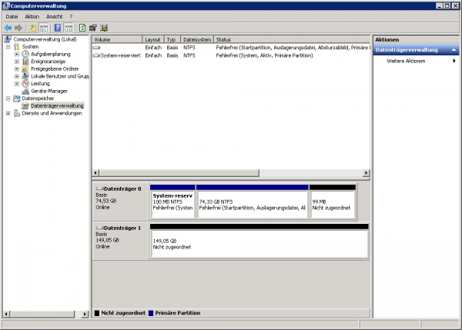Sort by the Dateisystem column header
462x330 pixels.
click(x=196, y=38)
